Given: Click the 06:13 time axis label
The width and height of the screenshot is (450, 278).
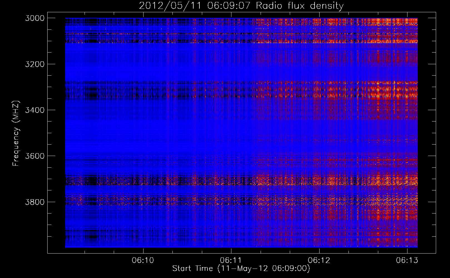Looking at the screenshot, I should coord(407,260).
